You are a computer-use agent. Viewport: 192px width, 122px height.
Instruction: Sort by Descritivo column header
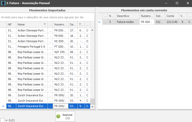pyautogui.click(x=127, y=16)
